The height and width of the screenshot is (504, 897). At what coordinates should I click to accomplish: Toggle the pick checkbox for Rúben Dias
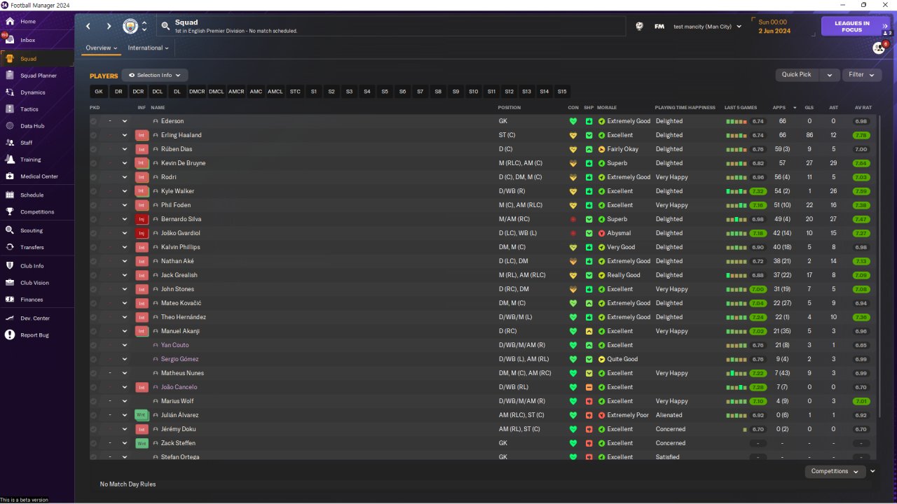coord(94,149)
